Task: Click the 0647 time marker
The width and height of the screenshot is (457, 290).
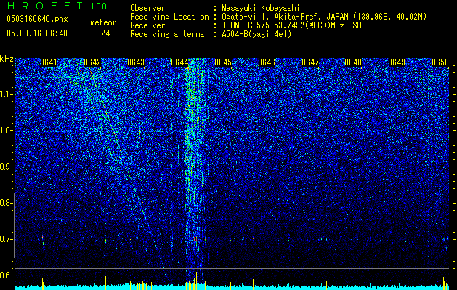Action: [x=310, y=62]
